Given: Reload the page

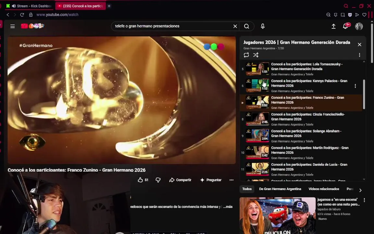Looking at the screenshot, I should tap(22, 15).
